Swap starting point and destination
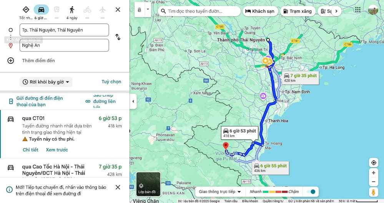 118,37
